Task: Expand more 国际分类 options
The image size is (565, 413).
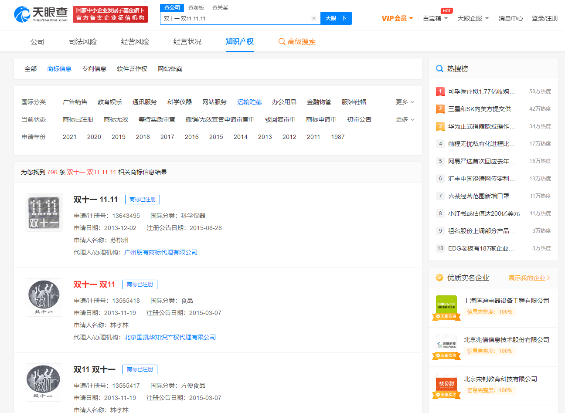Action: point(405,102)
